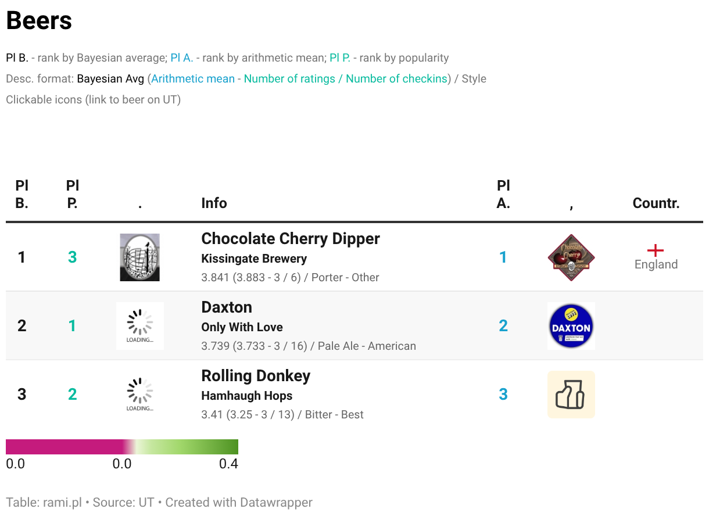This screenshot has width=709, height=516.
Task: Click the Rolling Donkey placeholder beer icon
Action: point(571,395)
